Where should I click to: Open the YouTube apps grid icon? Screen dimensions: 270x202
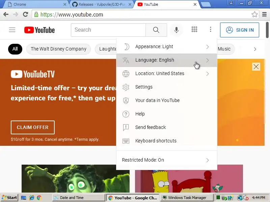click(x=194, y=30)
